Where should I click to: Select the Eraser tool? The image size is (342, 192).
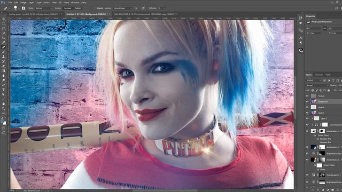(4, 66)
